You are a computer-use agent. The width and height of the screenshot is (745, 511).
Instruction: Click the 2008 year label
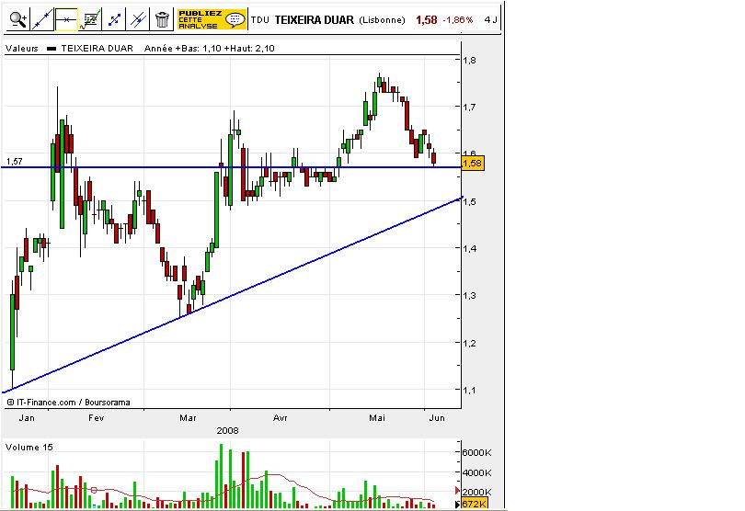click(x=227, y=431)
